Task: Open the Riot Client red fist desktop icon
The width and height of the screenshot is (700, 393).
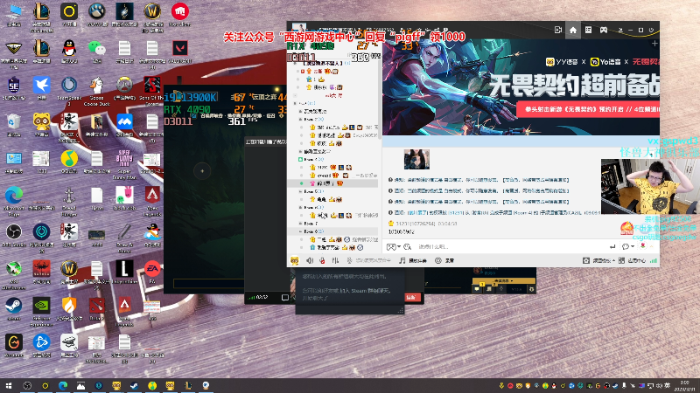Action: 180,15
